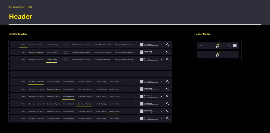The image size is (270, 133).
Task: Expand user chevron in header with Administration underlined
Action: pos(162,111)
